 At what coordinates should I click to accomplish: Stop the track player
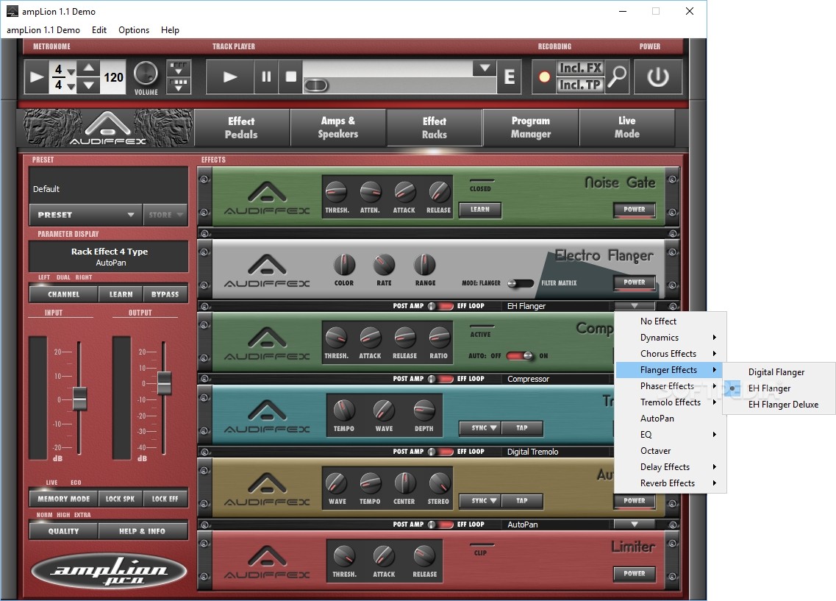tap(291, 77)
